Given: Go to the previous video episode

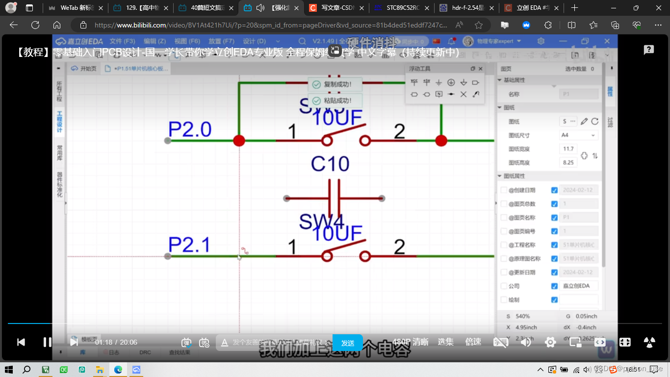Looking at the screenshot, I should coord(21,342).
